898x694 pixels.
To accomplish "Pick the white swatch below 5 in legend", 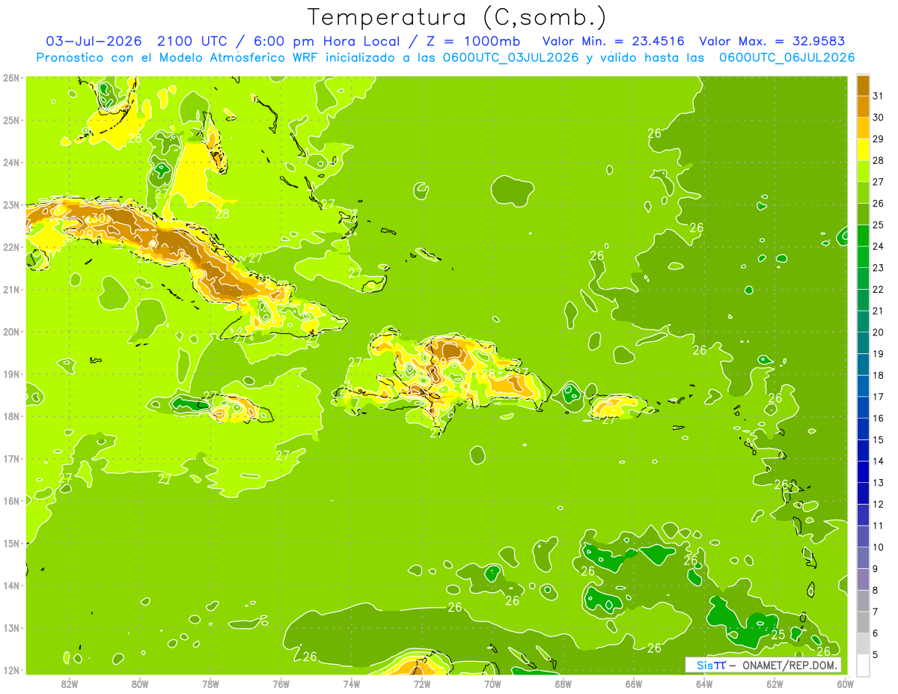I will coord(863,665).
